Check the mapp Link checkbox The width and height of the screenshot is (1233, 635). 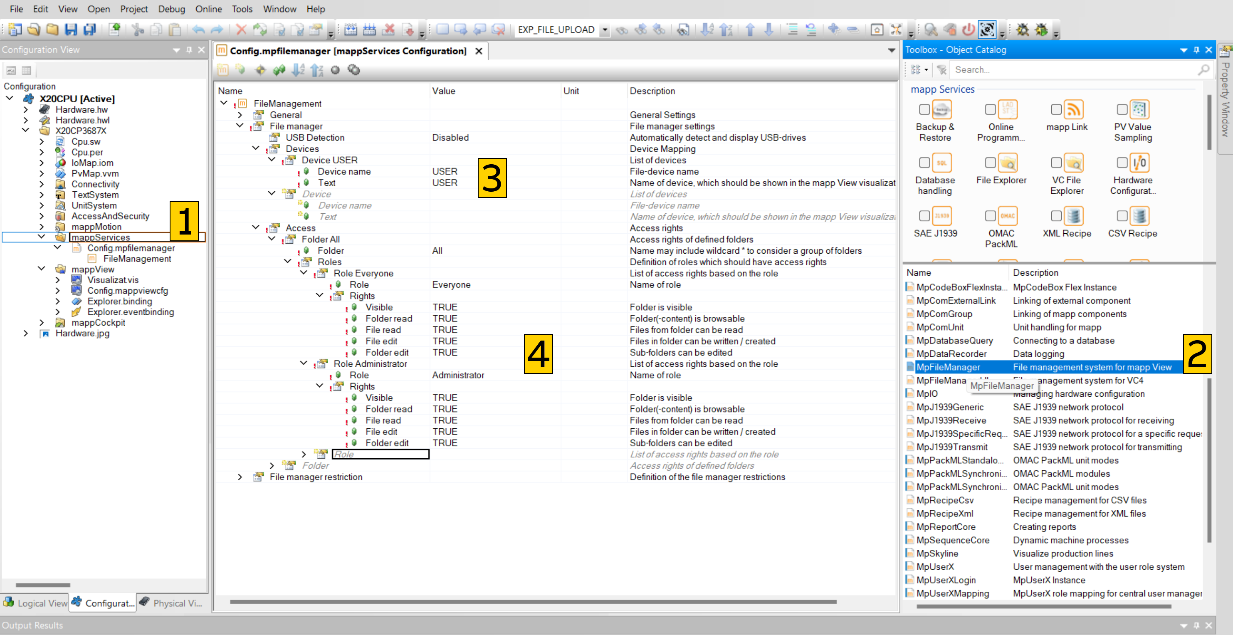[1056, 110]
